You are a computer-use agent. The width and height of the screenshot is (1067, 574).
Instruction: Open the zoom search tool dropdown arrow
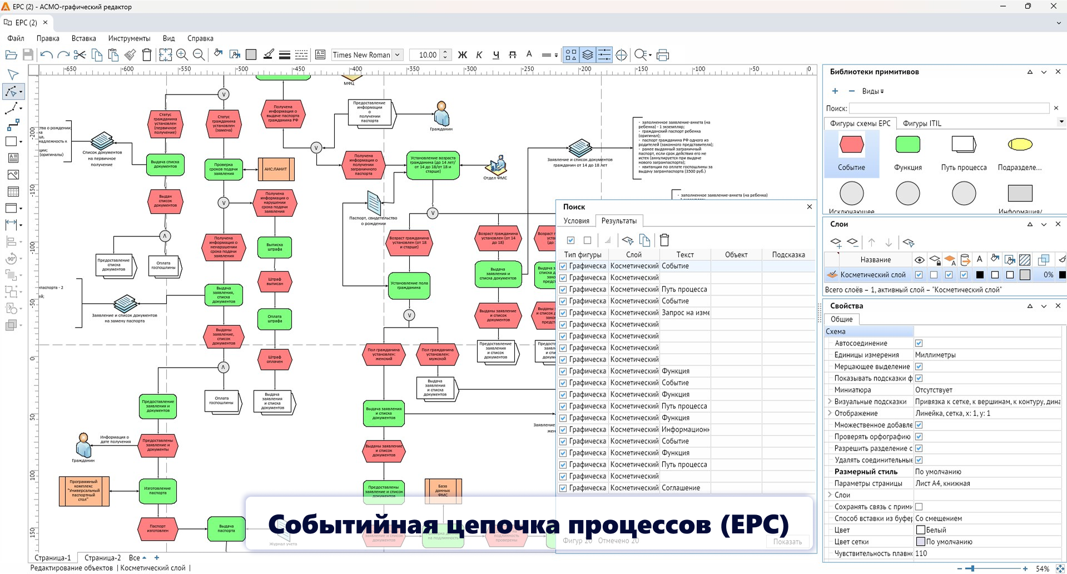650,55
